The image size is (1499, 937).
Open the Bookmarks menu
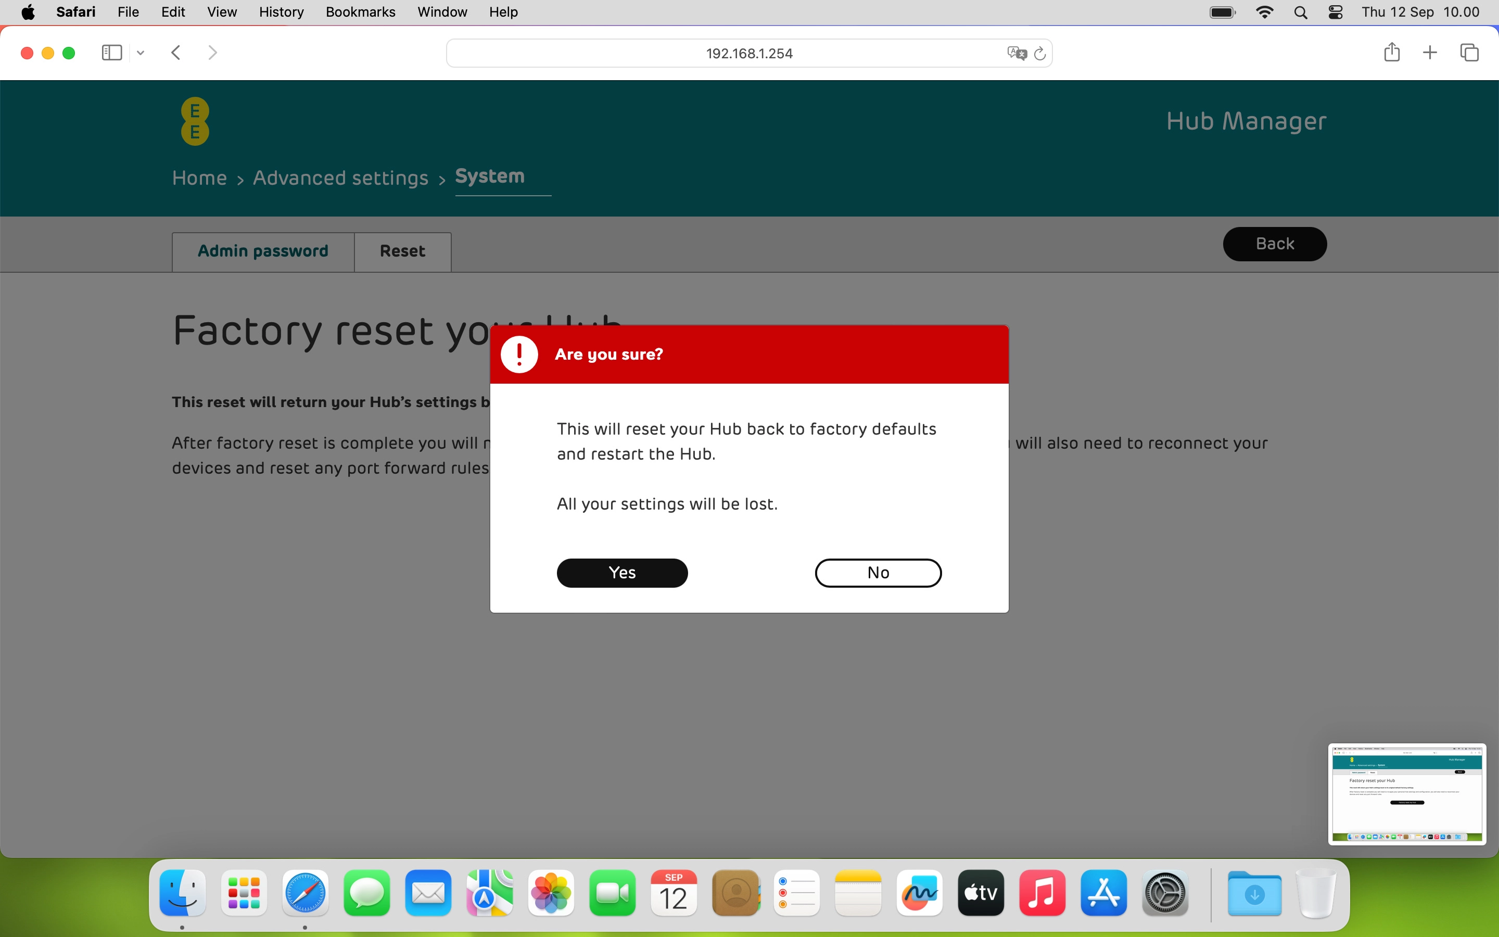[x=361, y=12]
